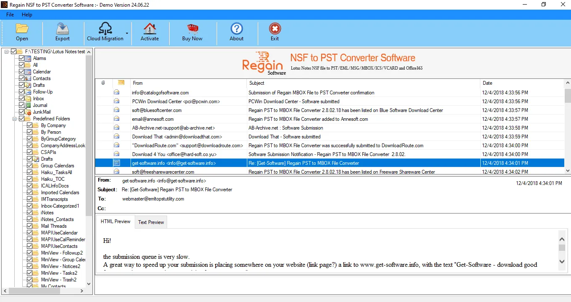This screenshot has height=302, width=571.
Task: Switch to the Text Preview tab
Action: tap(151, 222)
